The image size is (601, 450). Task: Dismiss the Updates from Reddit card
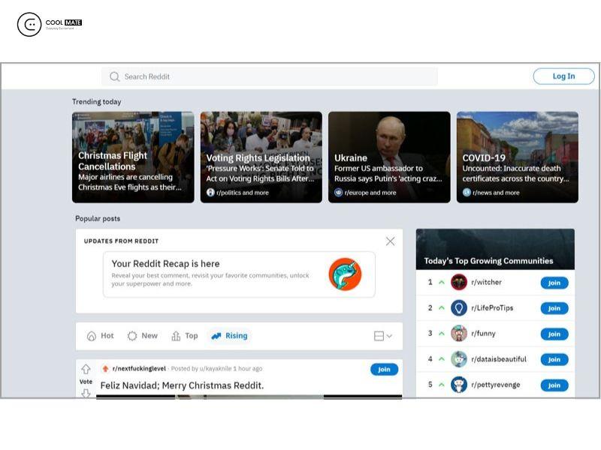(x=390, y=241)
